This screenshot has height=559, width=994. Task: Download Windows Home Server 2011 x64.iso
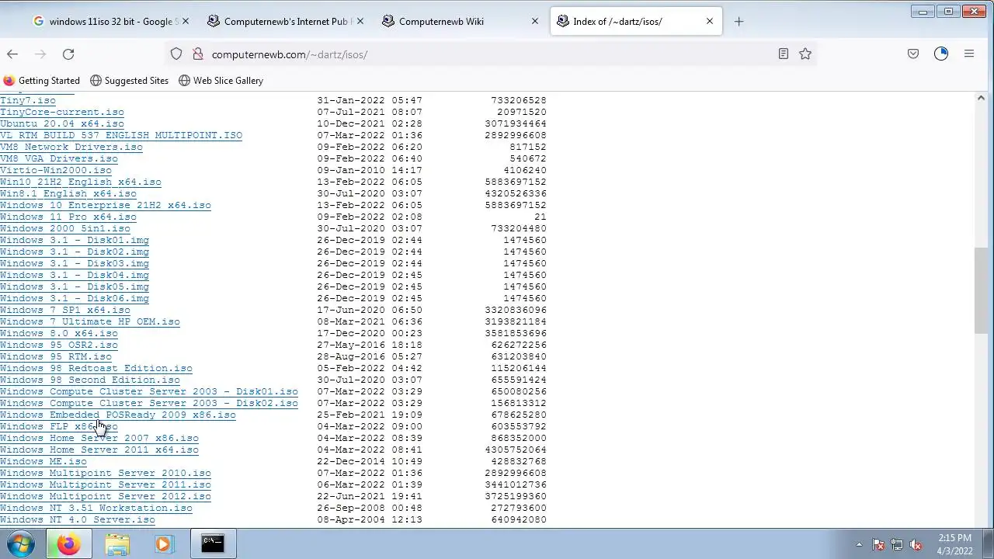pos(99,450)
